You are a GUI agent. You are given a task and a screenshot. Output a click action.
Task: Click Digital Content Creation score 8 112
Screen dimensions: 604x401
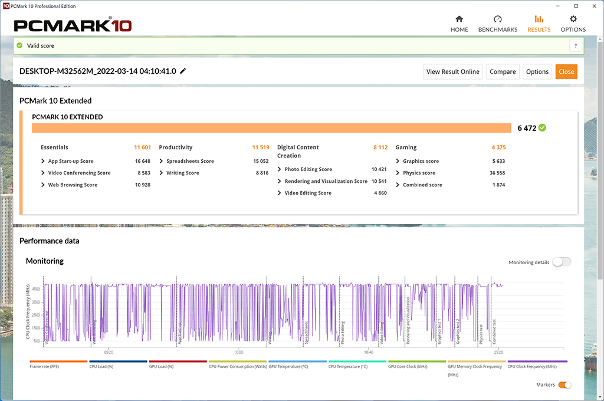(x=380, y=147)
